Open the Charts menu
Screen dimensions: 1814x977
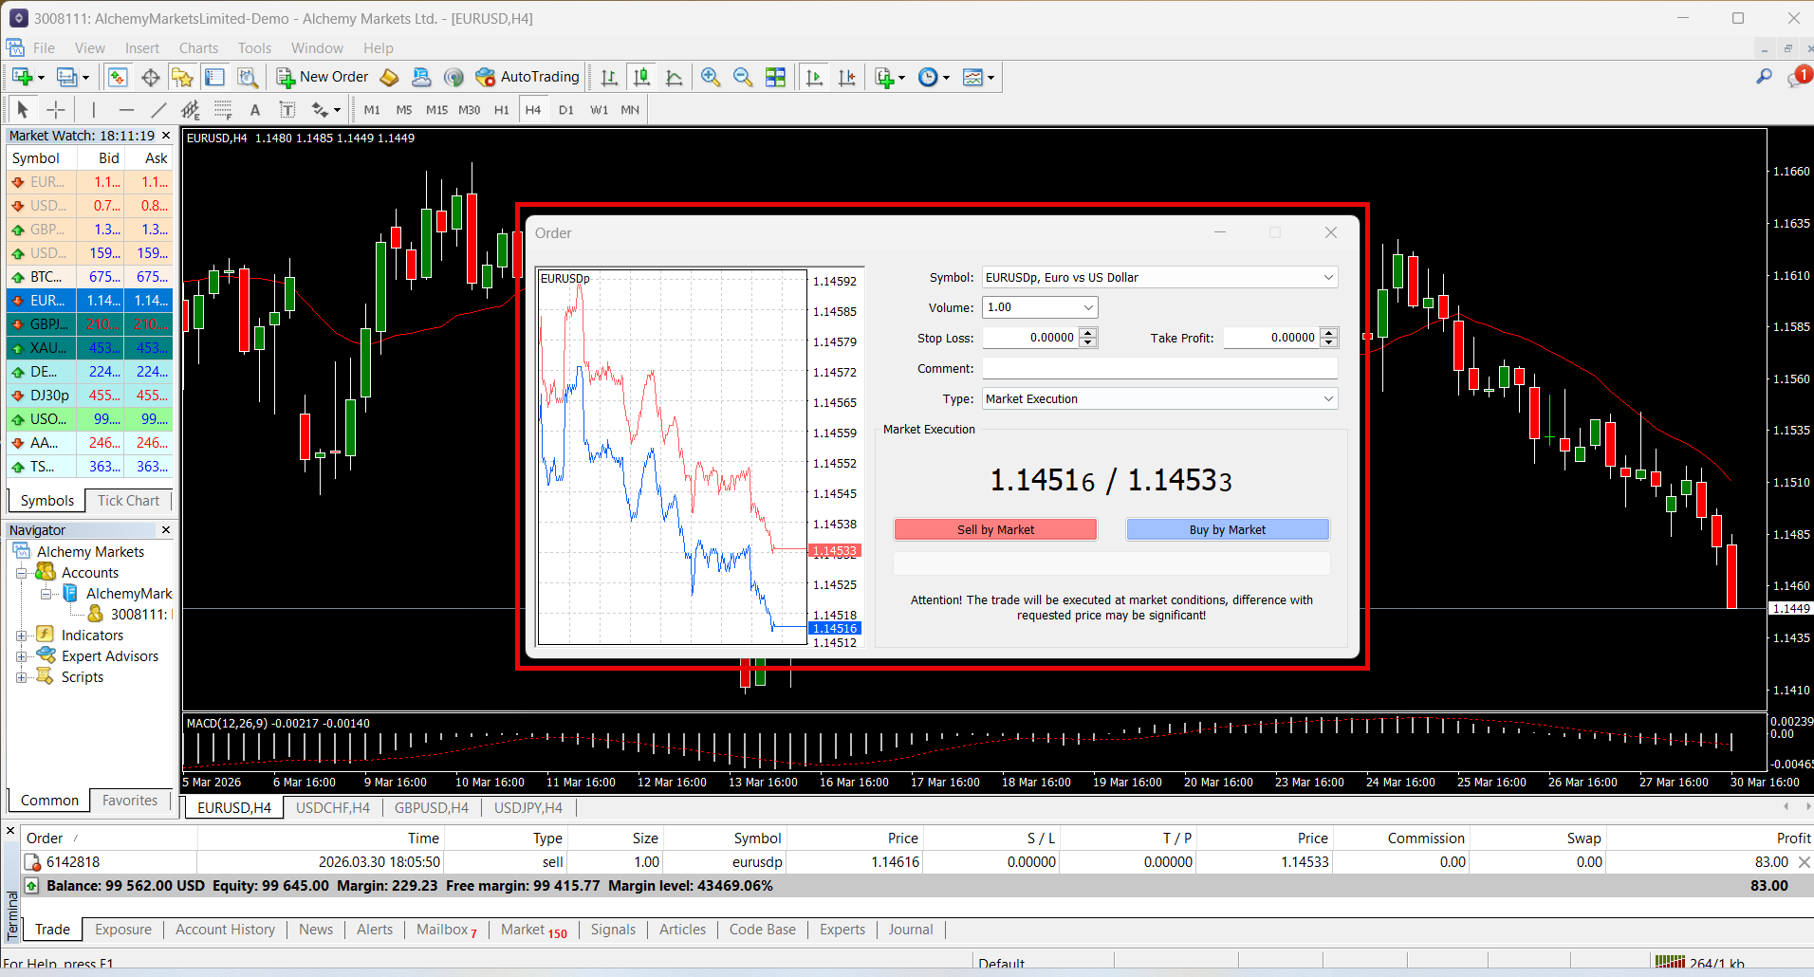point(198,48)
